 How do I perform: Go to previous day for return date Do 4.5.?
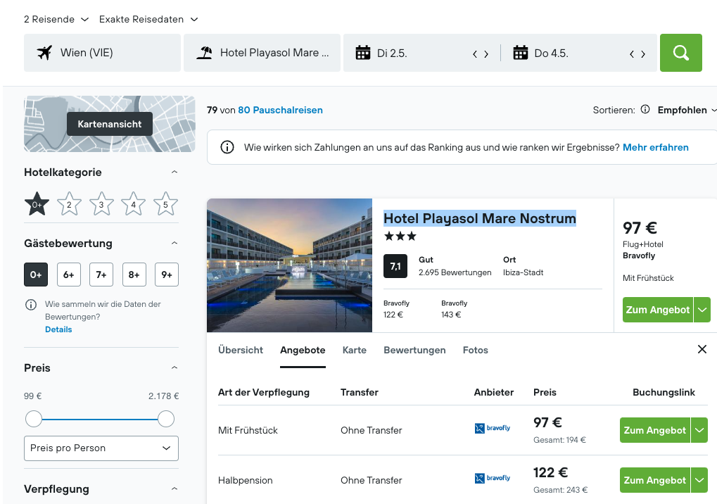click(631, 54)
